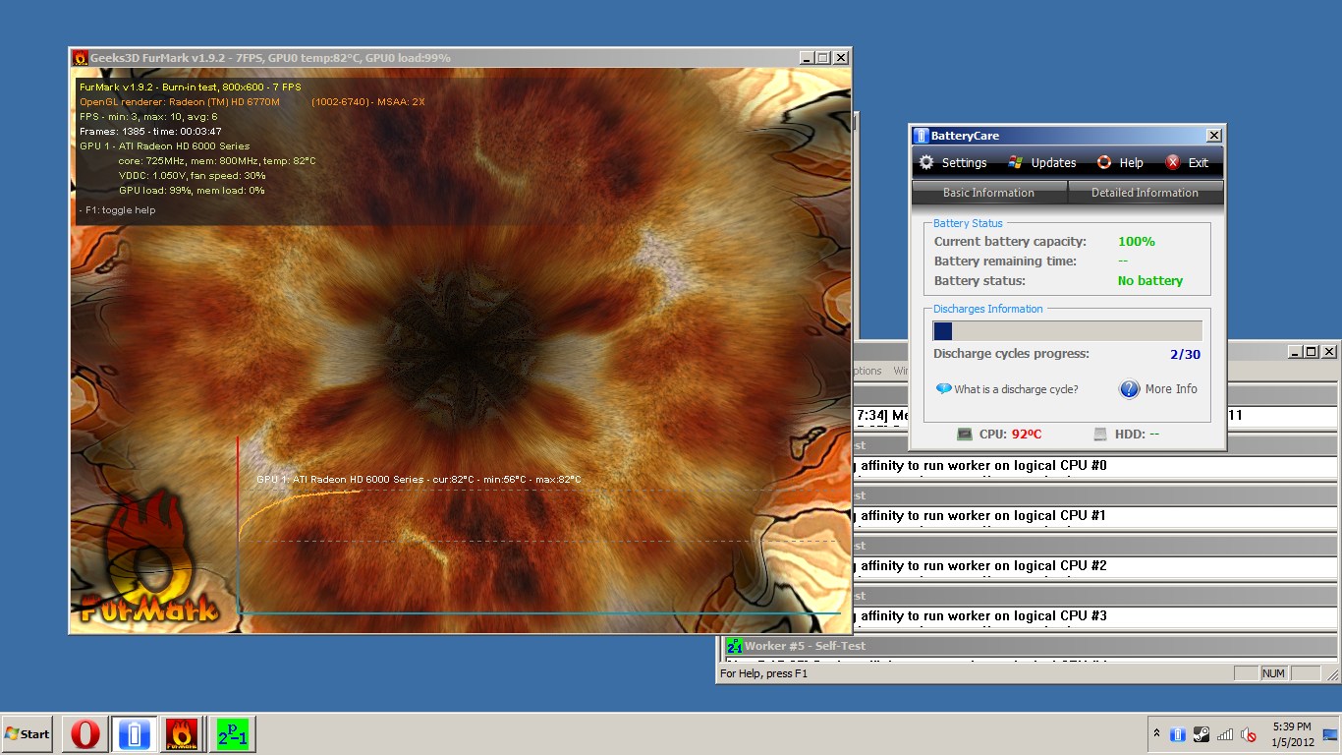
Task: Exit BatteryCare using the red Exit icon
Action: [x=1173, y=163]
